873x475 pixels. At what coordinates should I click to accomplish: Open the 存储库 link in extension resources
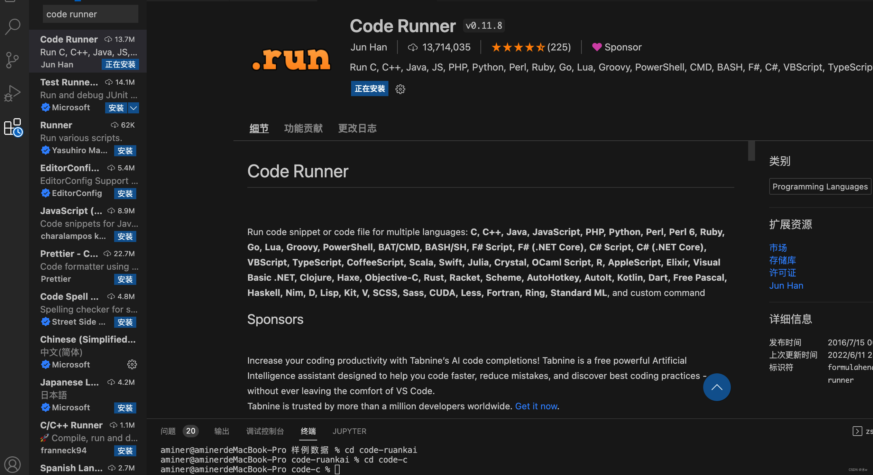coord(783,260)
